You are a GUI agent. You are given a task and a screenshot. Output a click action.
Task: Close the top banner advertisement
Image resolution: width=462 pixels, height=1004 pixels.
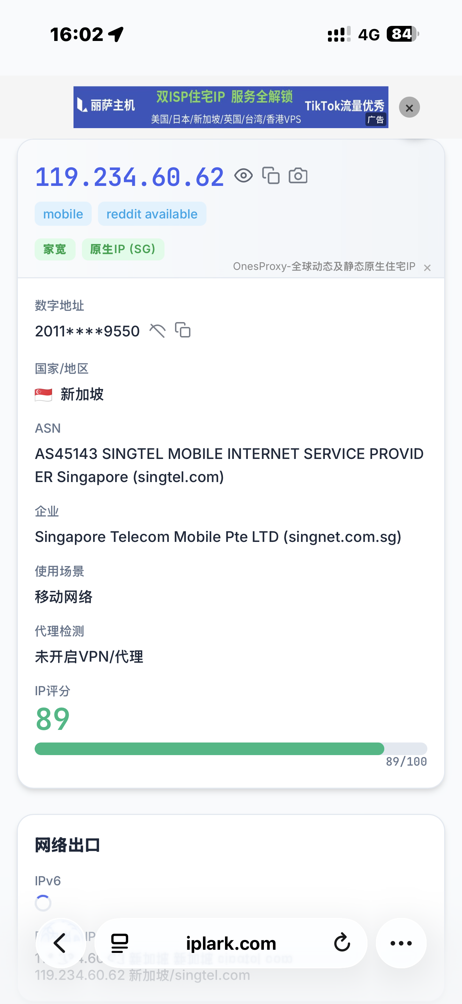point(409,107)
